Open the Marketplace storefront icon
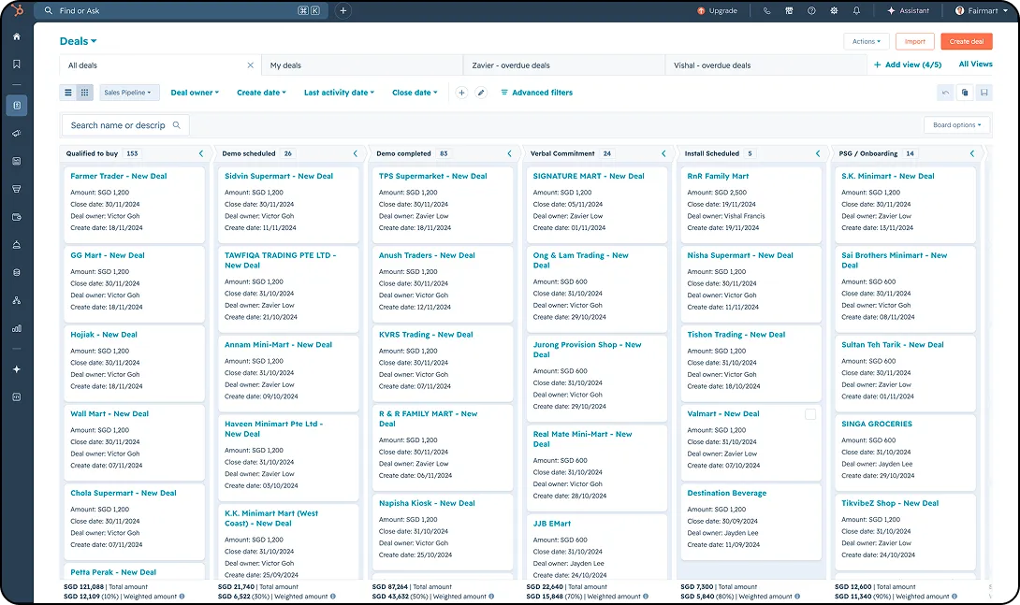The width and height of the screenshot is (1020, 605). (x=789, y=10)
